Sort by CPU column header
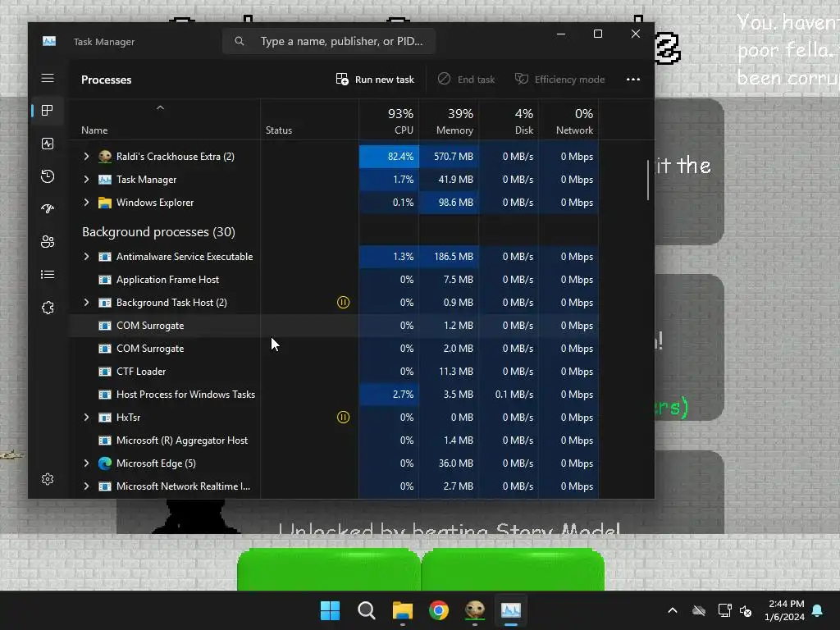The image size is (840, 630). click(x=389, y=121)
